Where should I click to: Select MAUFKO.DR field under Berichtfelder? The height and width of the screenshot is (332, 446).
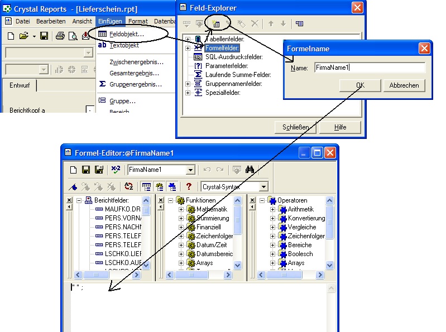pos(123,209)
